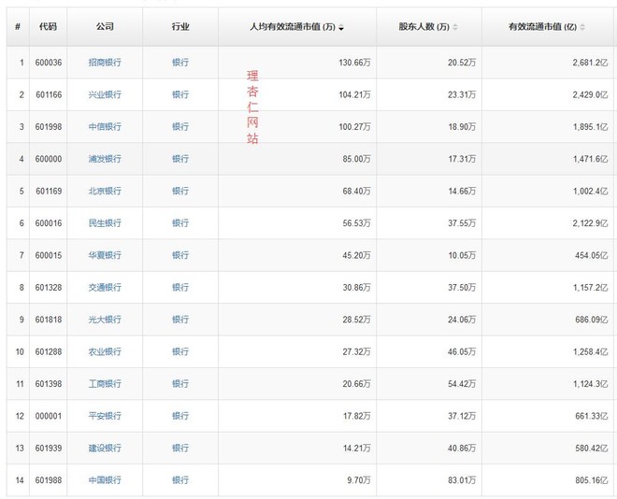Screen dimensions: 617x499
Task: Click the 83.01万 shareholder count
Action: point(462,480)
